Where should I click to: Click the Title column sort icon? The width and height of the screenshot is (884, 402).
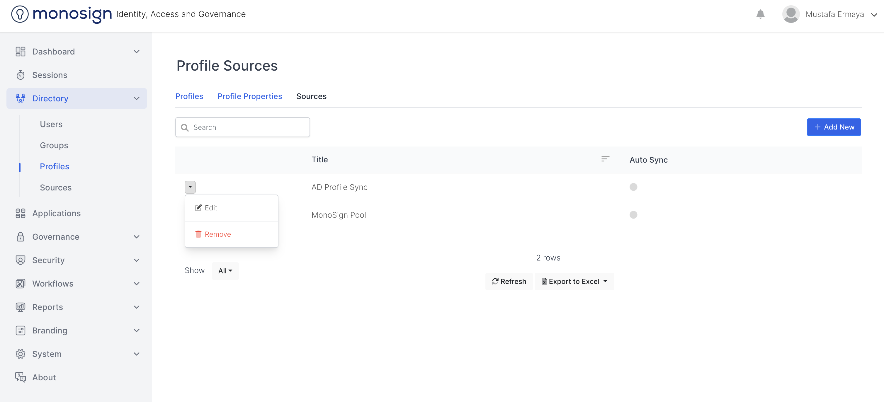coord(605,159)
